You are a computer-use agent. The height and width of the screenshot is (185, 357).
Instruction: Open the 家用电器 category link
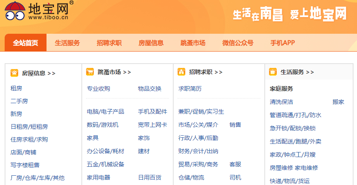pos(98,177)
